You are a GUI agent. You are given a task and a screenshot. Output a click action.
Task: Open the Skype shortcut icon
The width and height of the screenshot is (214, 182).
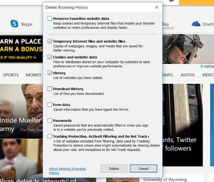tap(14, 24)
